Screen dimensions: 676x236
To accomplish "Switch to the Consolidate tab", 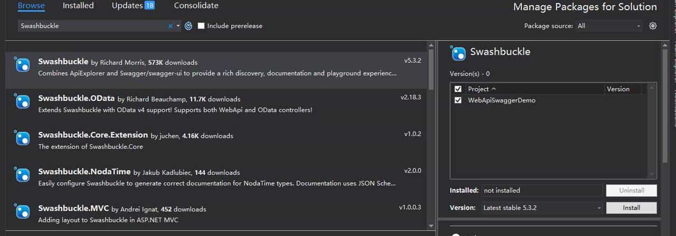I will 196,6.
